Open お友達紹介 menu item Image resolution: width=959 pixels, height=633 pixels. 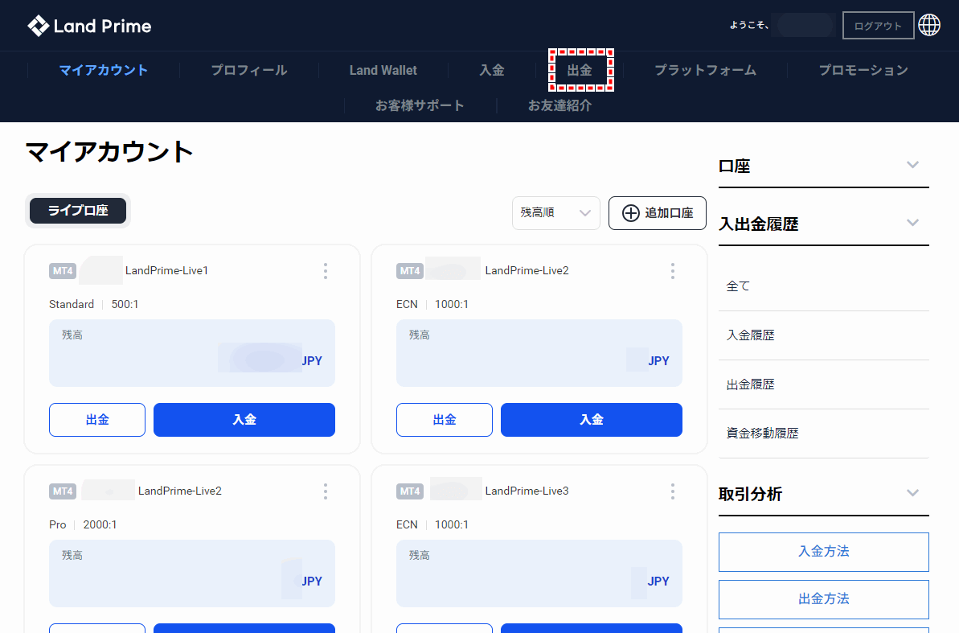(x=559, y=105)
